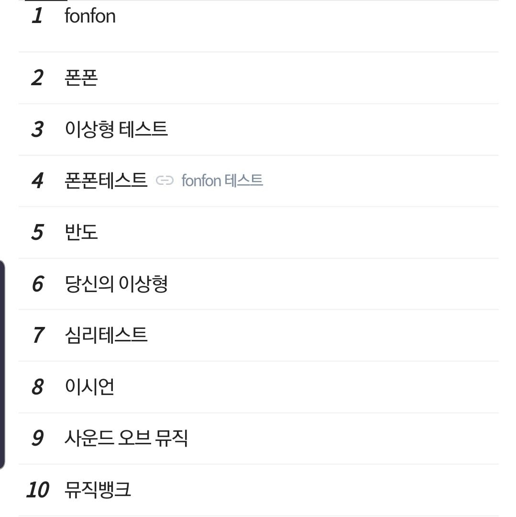The height and width of the screenshot is (517, 516).
Task: Select the 이시언 search term
Action: pyautogui.click(x=89, y=387)
